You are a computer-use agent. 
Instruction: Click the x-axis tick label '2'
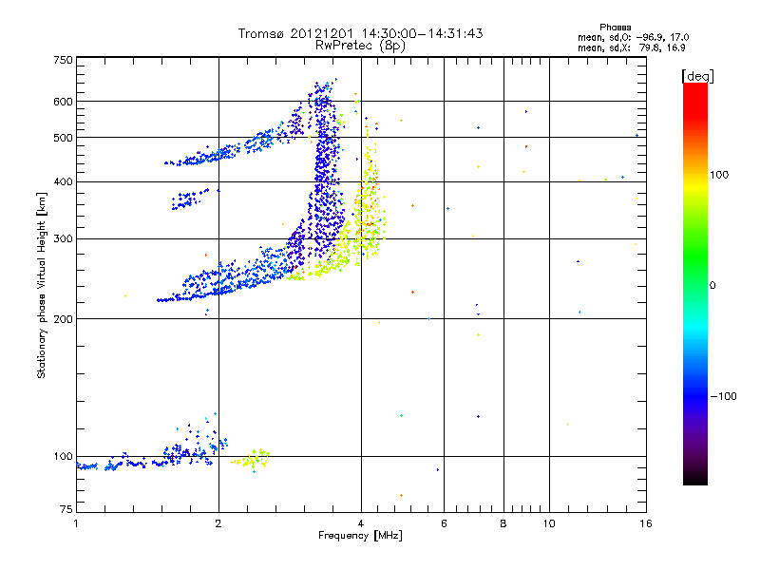(x=218, y=523)
